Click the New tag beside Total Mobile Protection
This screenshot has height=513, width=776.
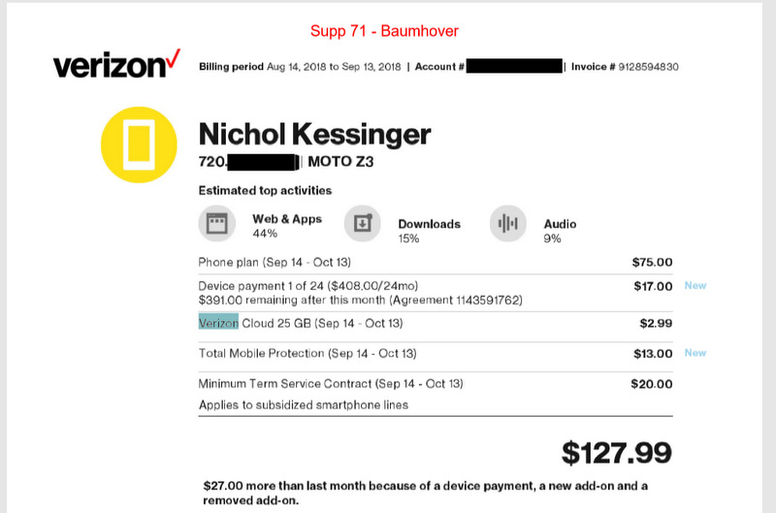click(695, 353)
